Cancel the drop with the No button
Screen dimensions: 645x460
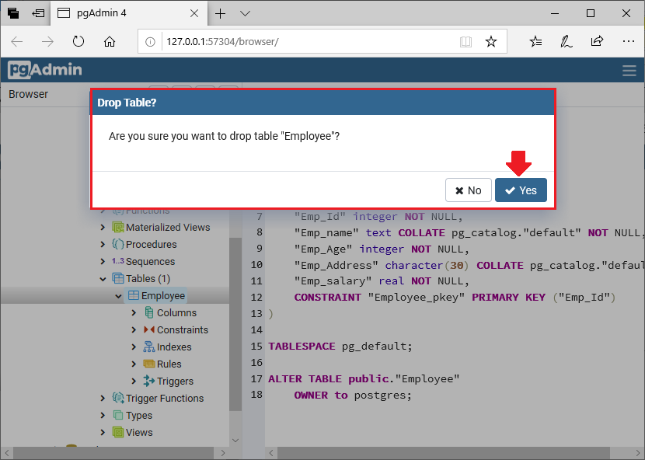(468, 190)
